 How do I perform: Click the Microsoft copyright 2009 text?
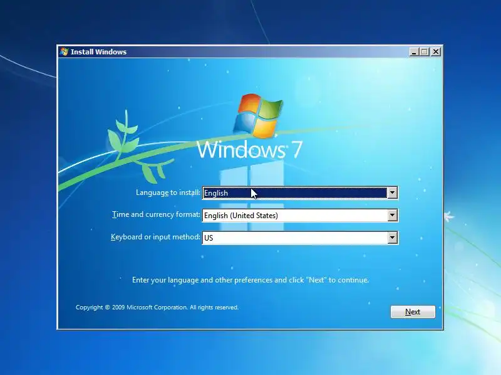click(x=157, y=307)
